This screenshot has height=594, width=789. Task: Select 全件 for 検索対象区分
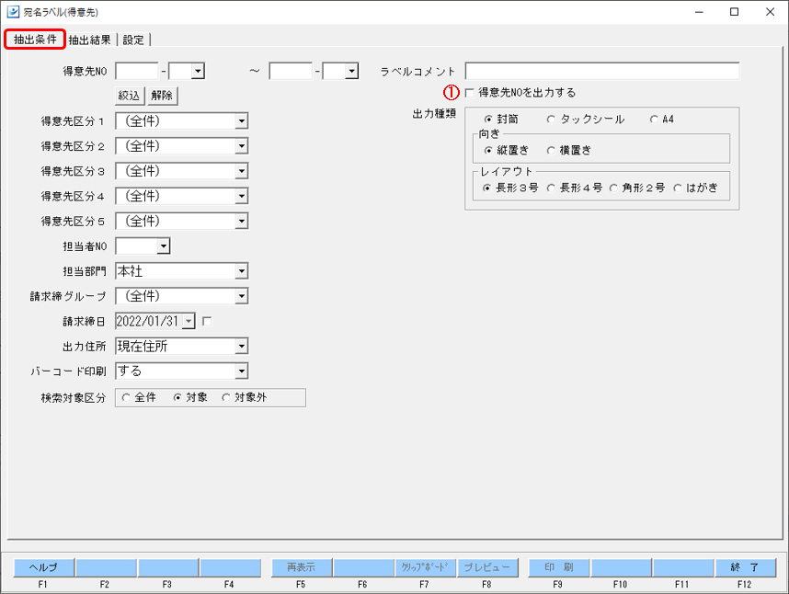click(x=139, y=397)
